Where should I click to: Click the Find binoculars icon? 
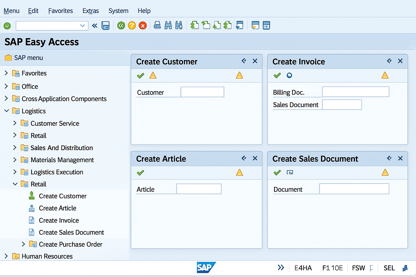click(168, 25)
